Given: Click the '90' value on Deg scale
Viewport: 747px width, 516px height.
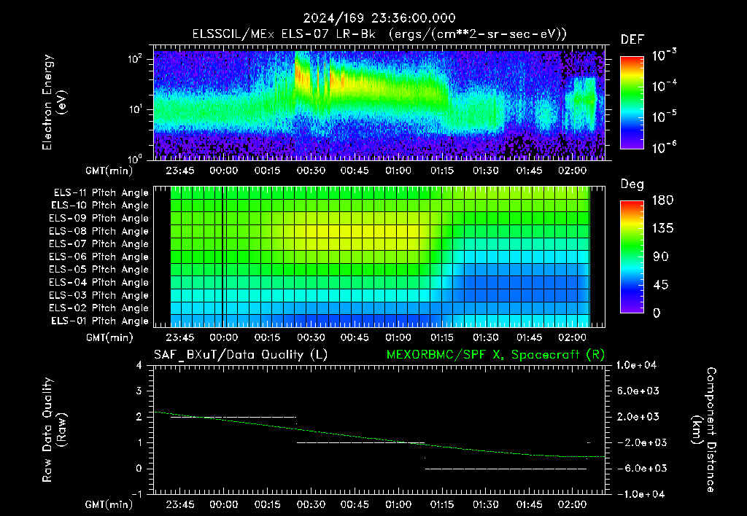Looking at the screenshot, I should coord(661,257).
